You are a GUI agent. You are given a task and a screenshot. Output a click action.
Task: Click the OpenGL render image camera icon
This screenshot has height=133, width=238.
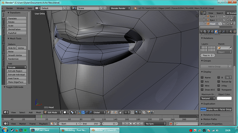[x=148, y=112]
